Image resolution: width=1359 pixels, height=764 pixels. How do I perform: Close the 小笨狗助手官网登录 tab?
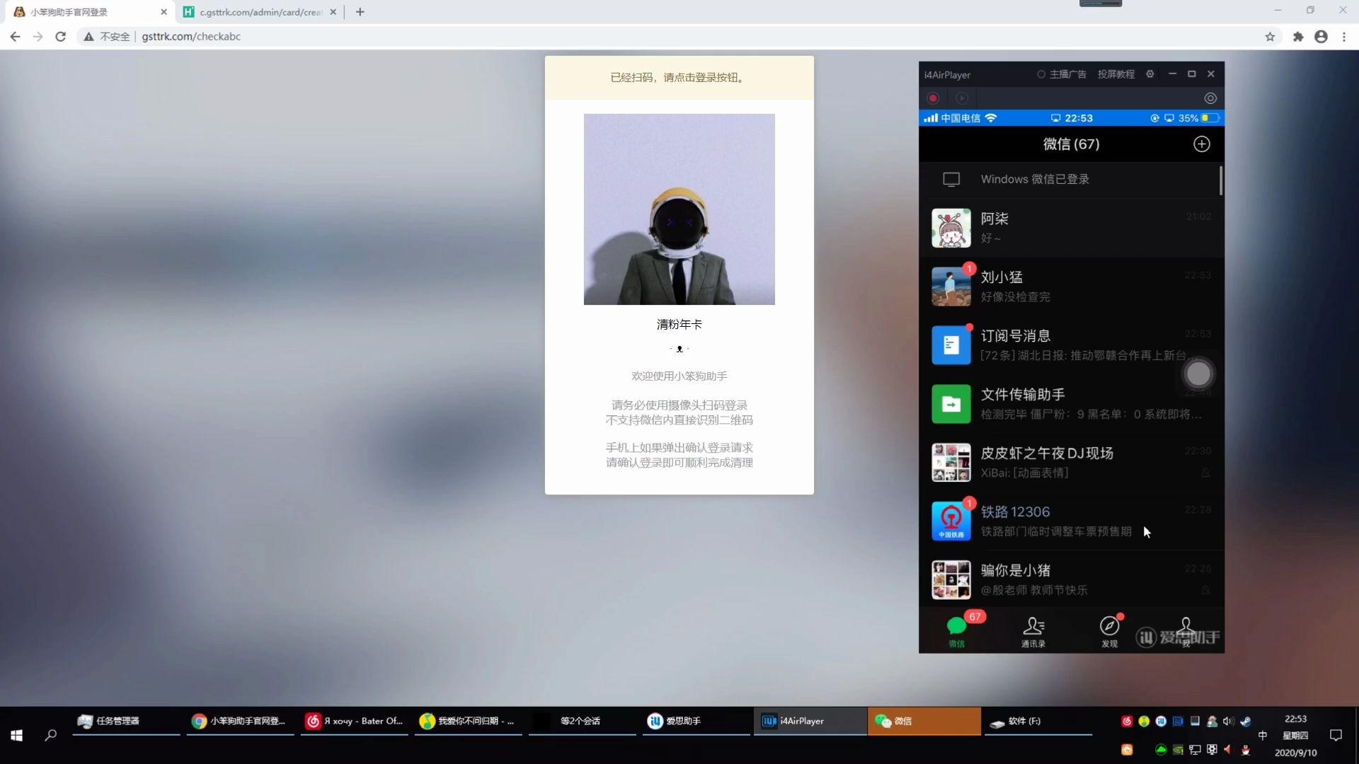tap(164, 12)
